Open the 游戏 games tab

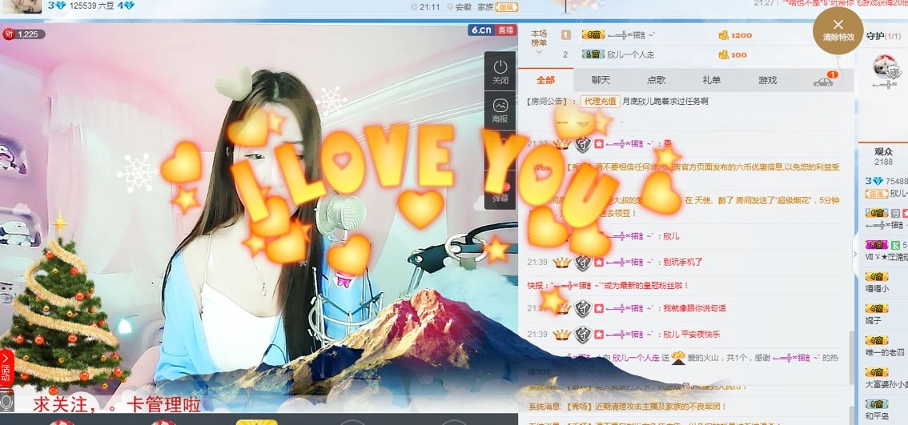click(x=767, y=80)
